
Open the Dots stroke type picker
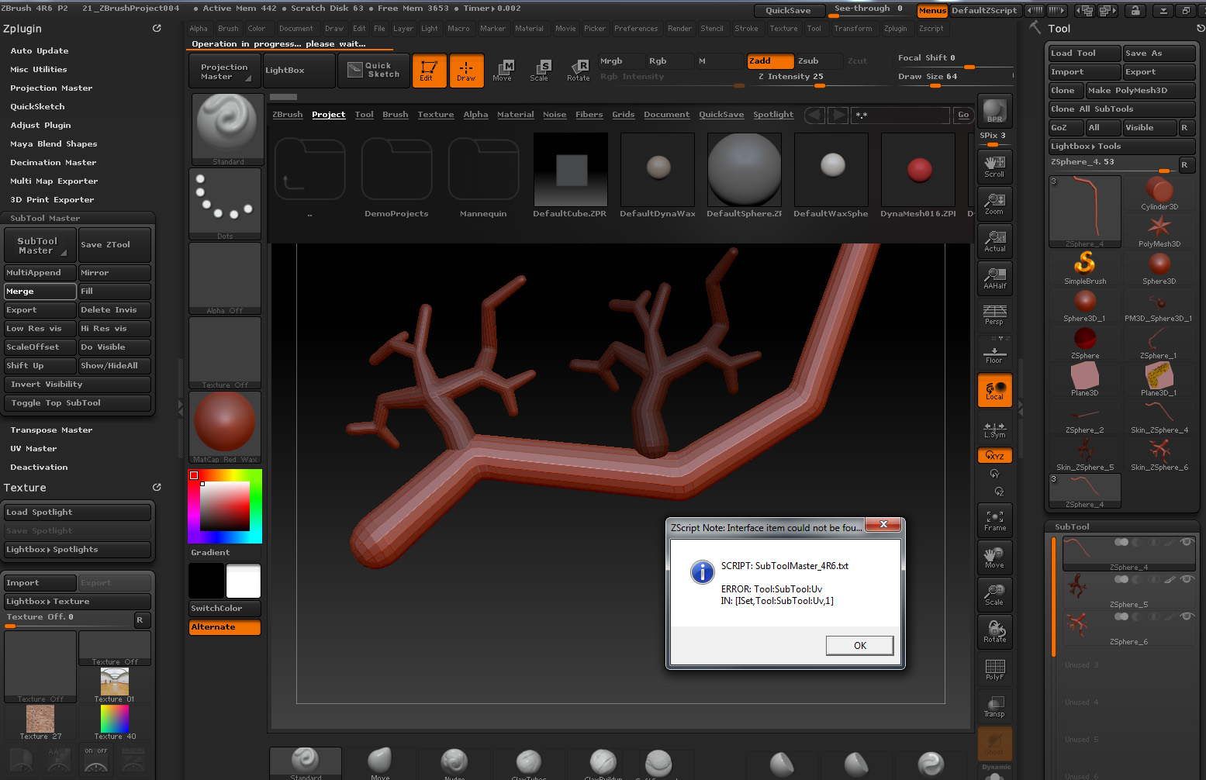(226, 204)
